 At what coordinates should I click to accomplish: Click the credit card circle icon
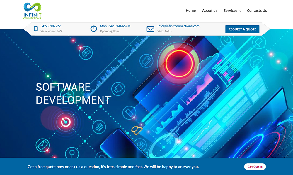pyautogui.click(x=146, y=60)
